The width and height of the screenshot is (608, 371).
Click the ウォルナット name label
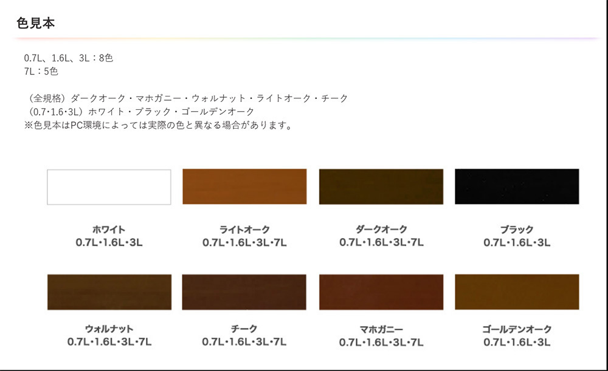[109, 329]
